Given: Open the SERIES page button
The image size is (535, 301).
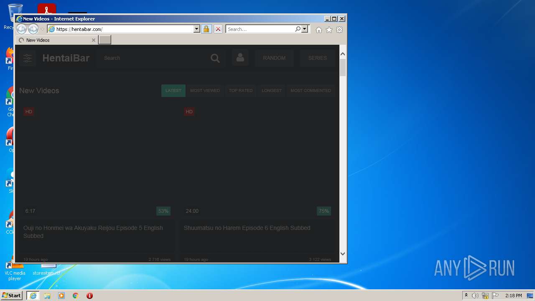Looking at the screenshot, I should coord(318,58).
